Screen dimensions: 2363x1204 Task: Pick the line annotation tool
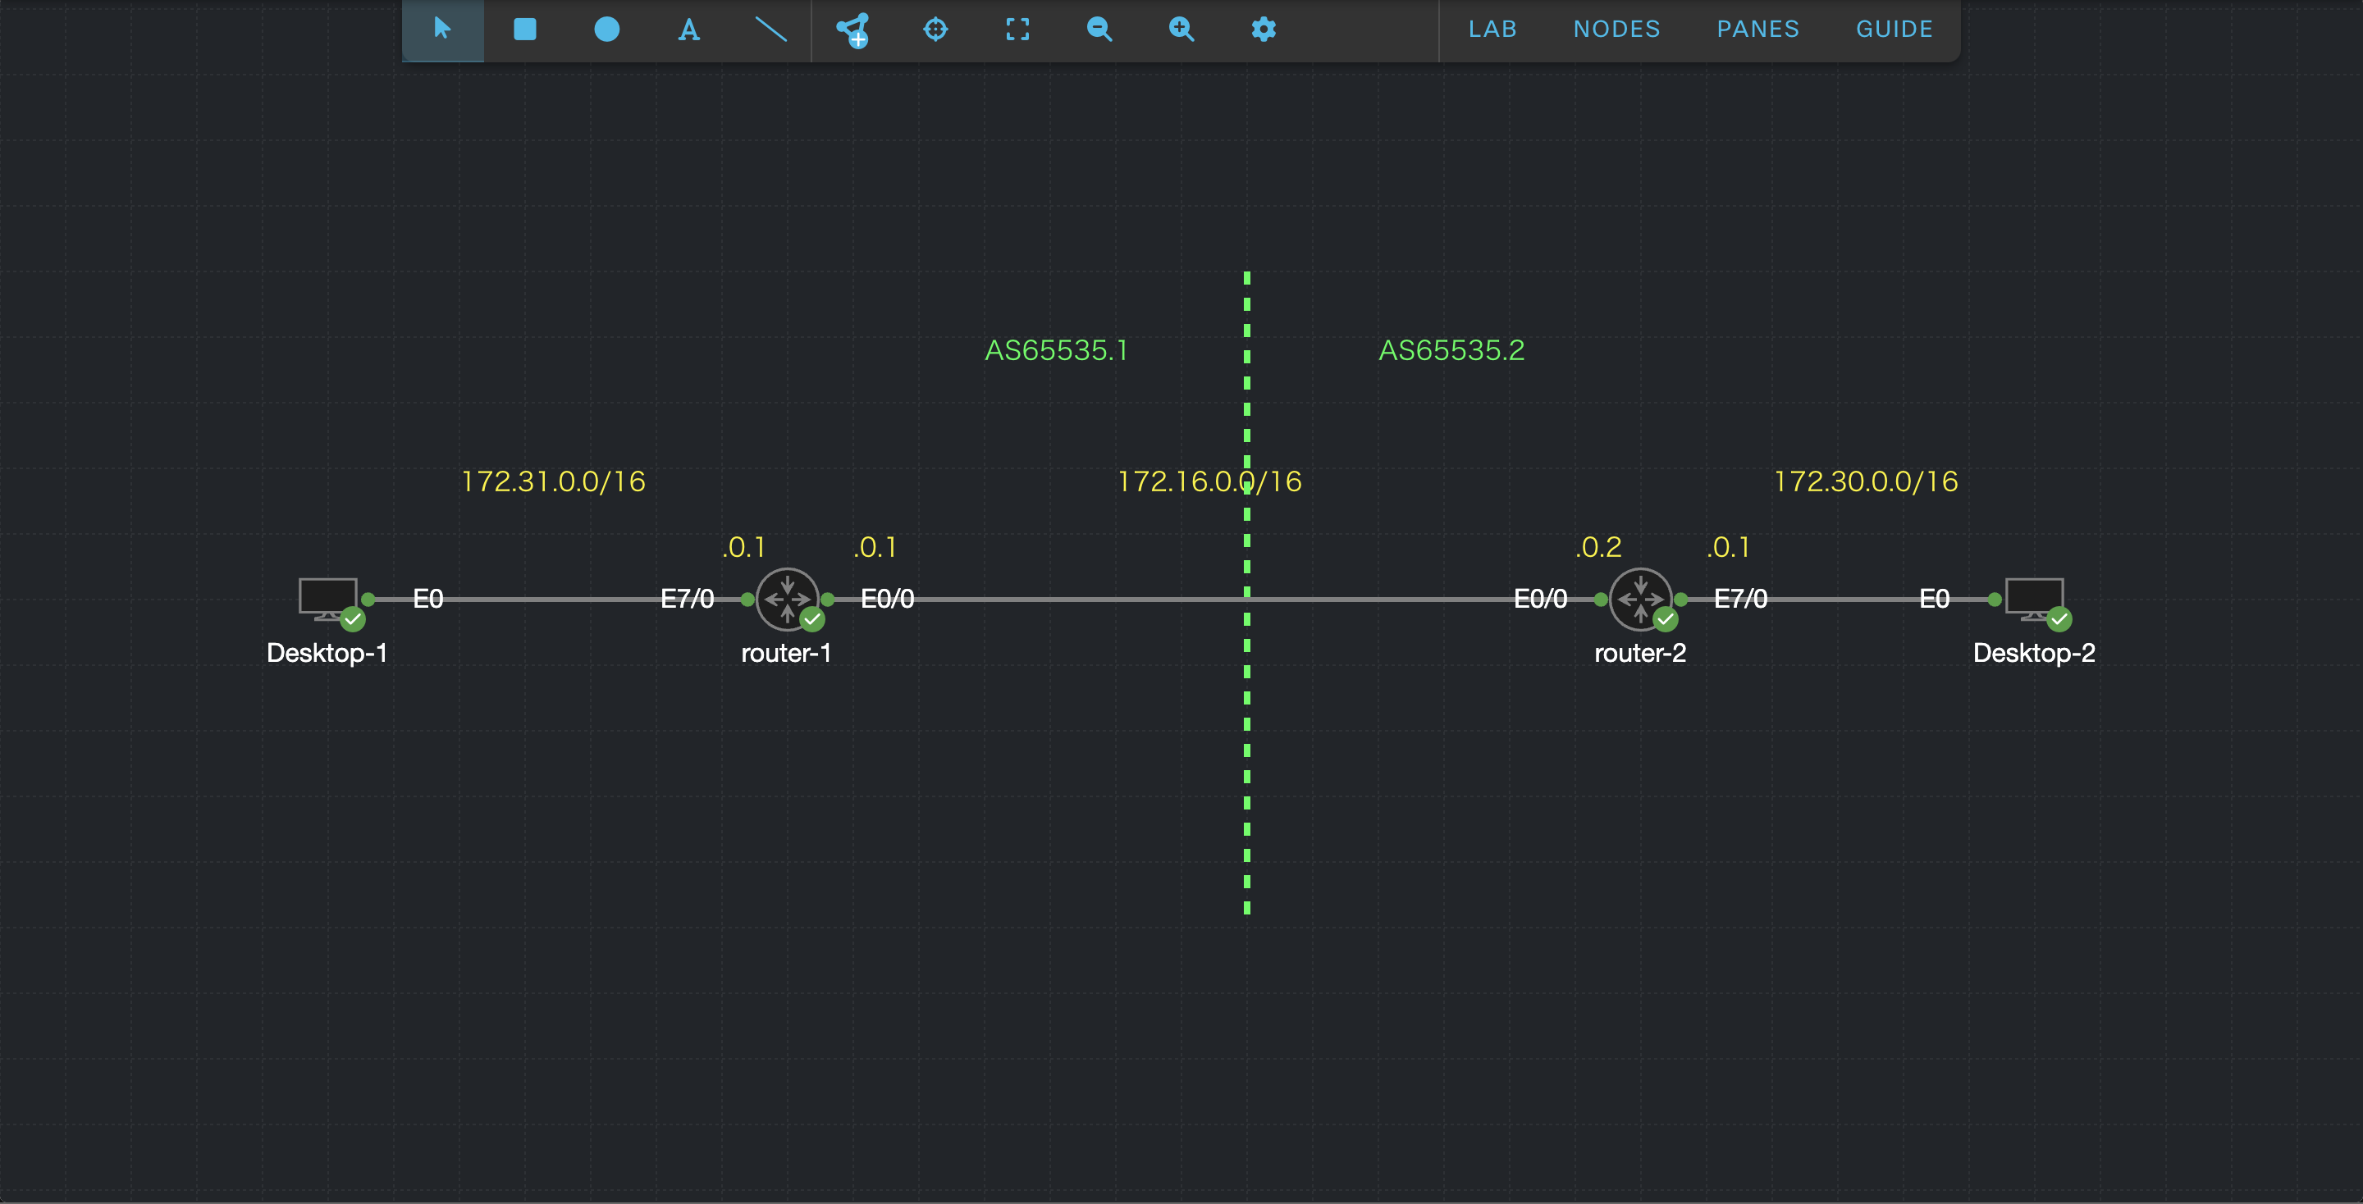point(770,30)
